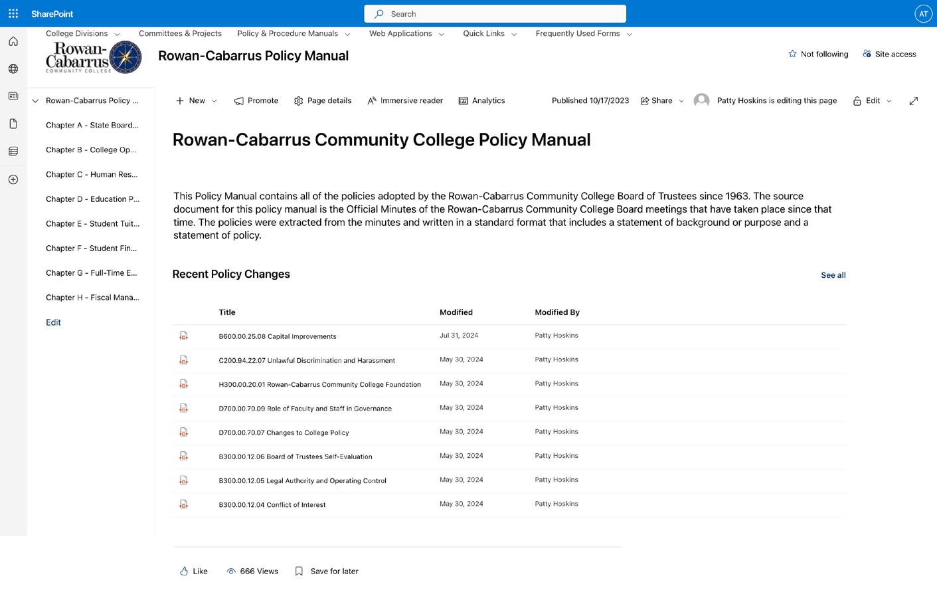Screen dimensions: 937x598
Task: Open College Divisions menu
Action: click(76, 33)
